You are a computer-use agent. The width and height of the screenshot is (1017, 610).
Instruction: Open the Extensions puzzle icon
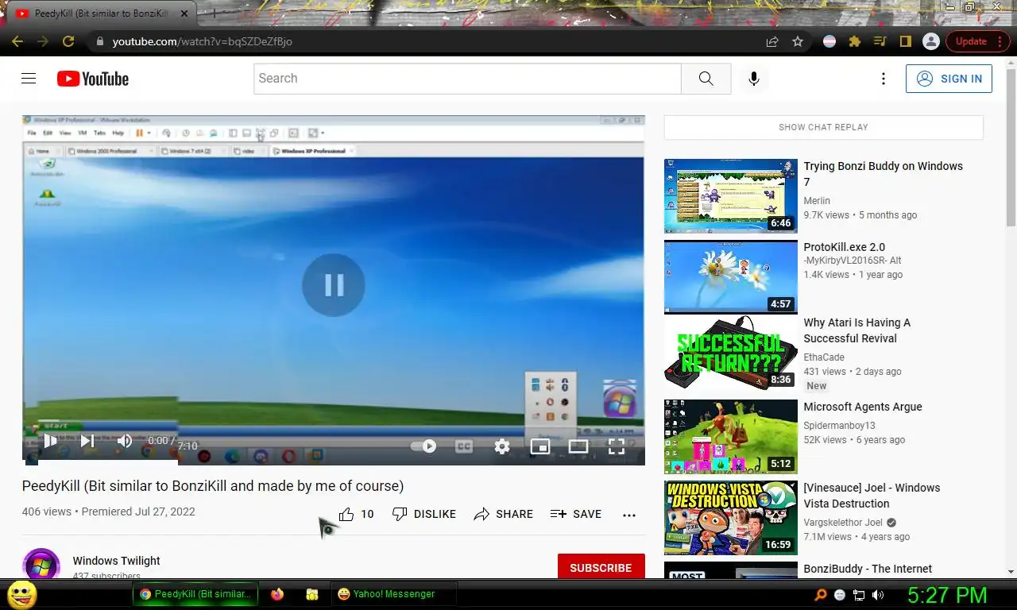point(855,41)
